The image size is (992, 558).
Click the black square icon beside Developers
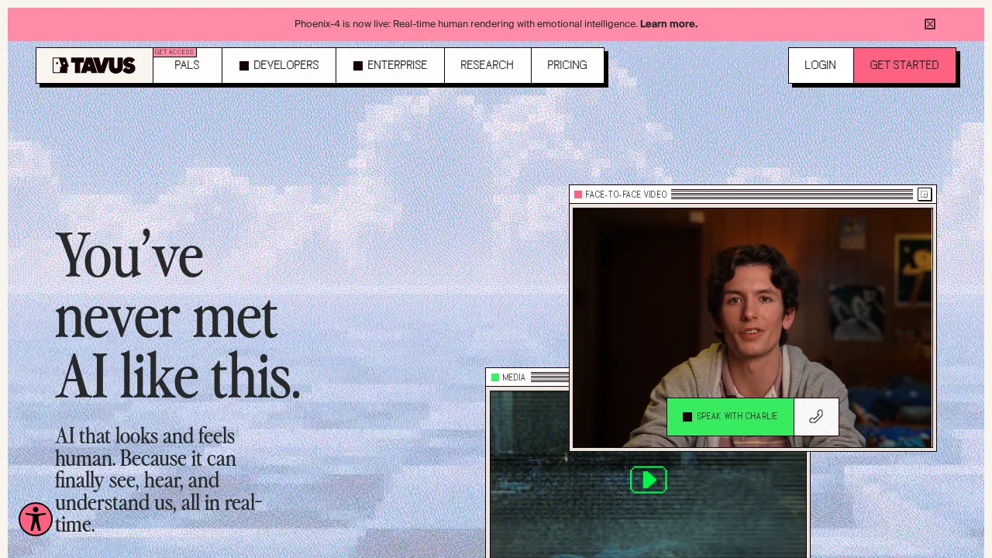tap(243, 65)
